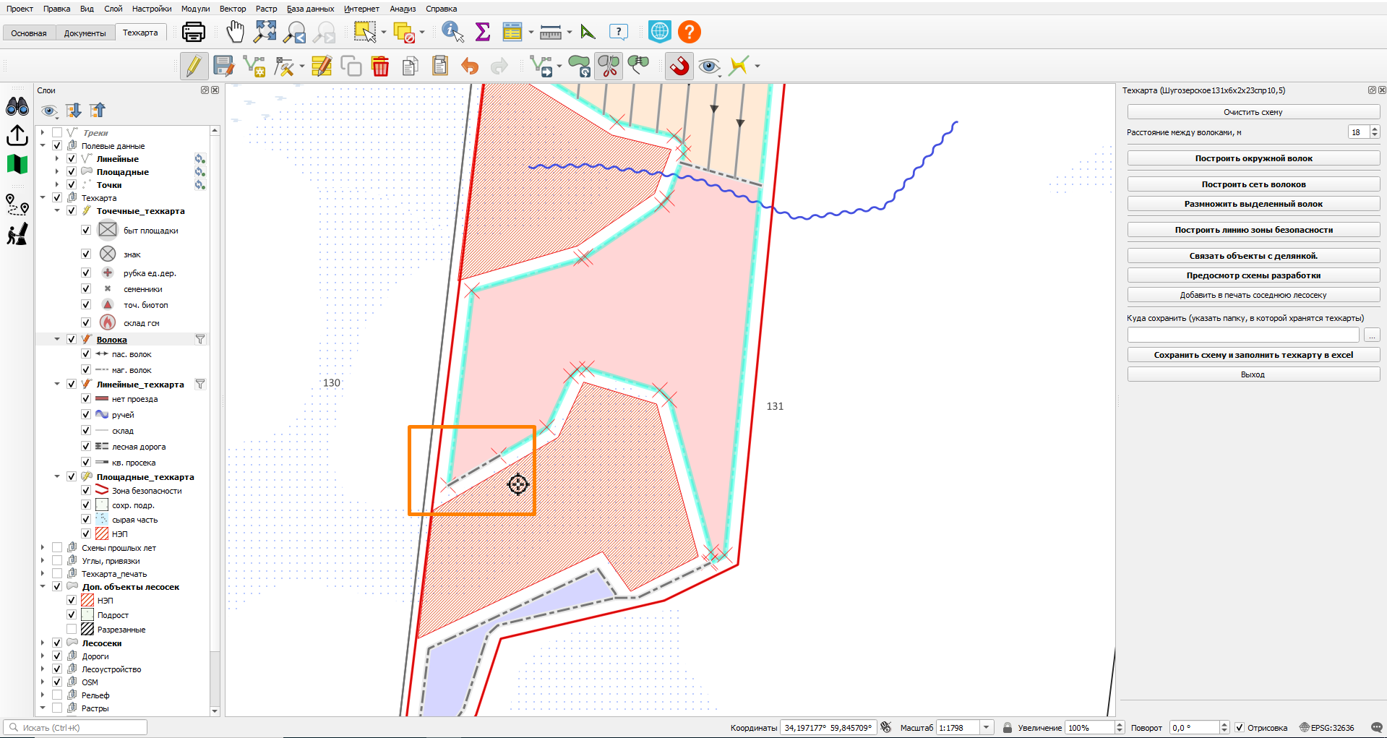The width and height of the screenshot is (1387, 738).
Task: Click the сырая часть legend swatch
Action: [x=102, y=520]
